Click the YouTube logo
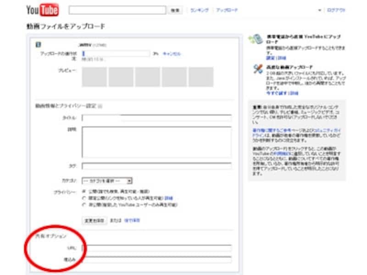The image size is (367, 275). [42, 10]
